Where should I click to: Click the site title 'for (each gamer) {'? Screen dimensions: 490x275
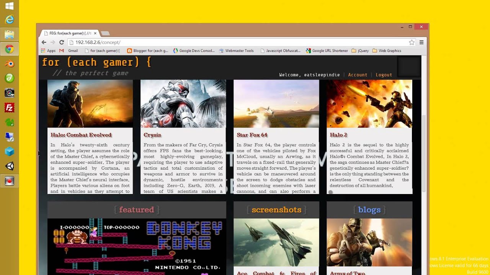[96, 62]
